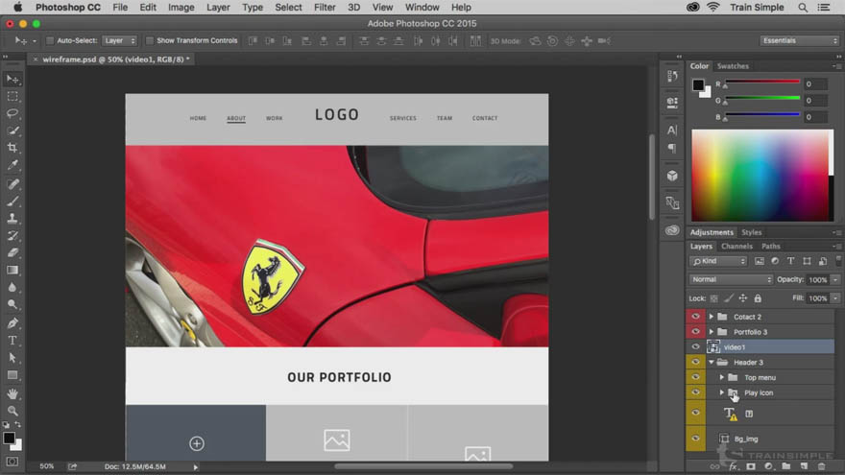
Task: Select the Lasso tool
Action: click(12, 113)
